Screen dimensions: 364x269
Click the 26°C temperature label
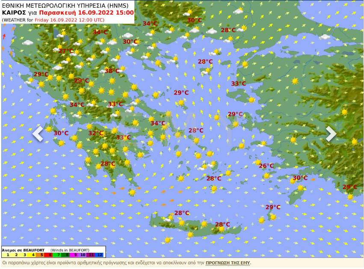coord(266,166)
